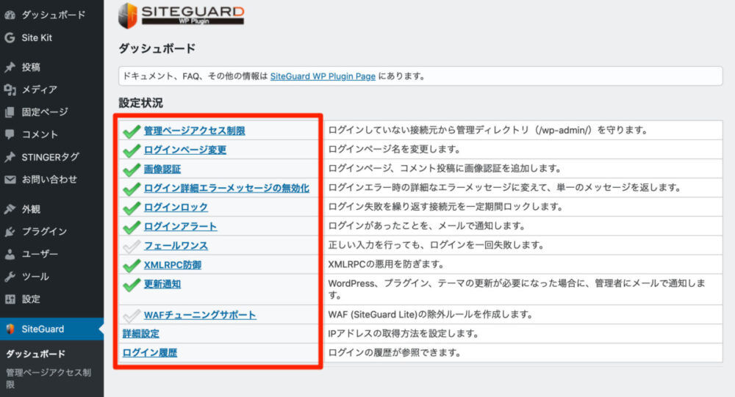Open the お問い合わせ menu
Image resolution: width=735 pixels, height=397 pixels.
(x=51, y=179)
